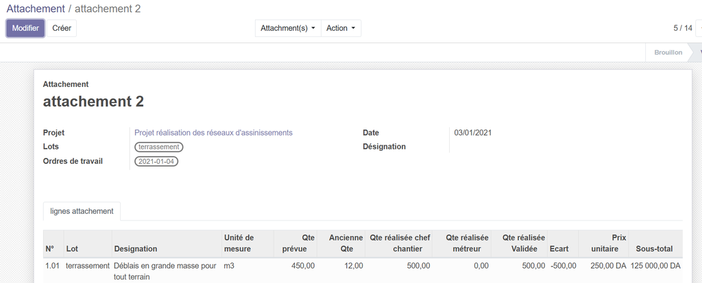Sort by Ecart column header
Image resolution: width=702 pixels, height=283 pixels.
click(x=559, y=249)
